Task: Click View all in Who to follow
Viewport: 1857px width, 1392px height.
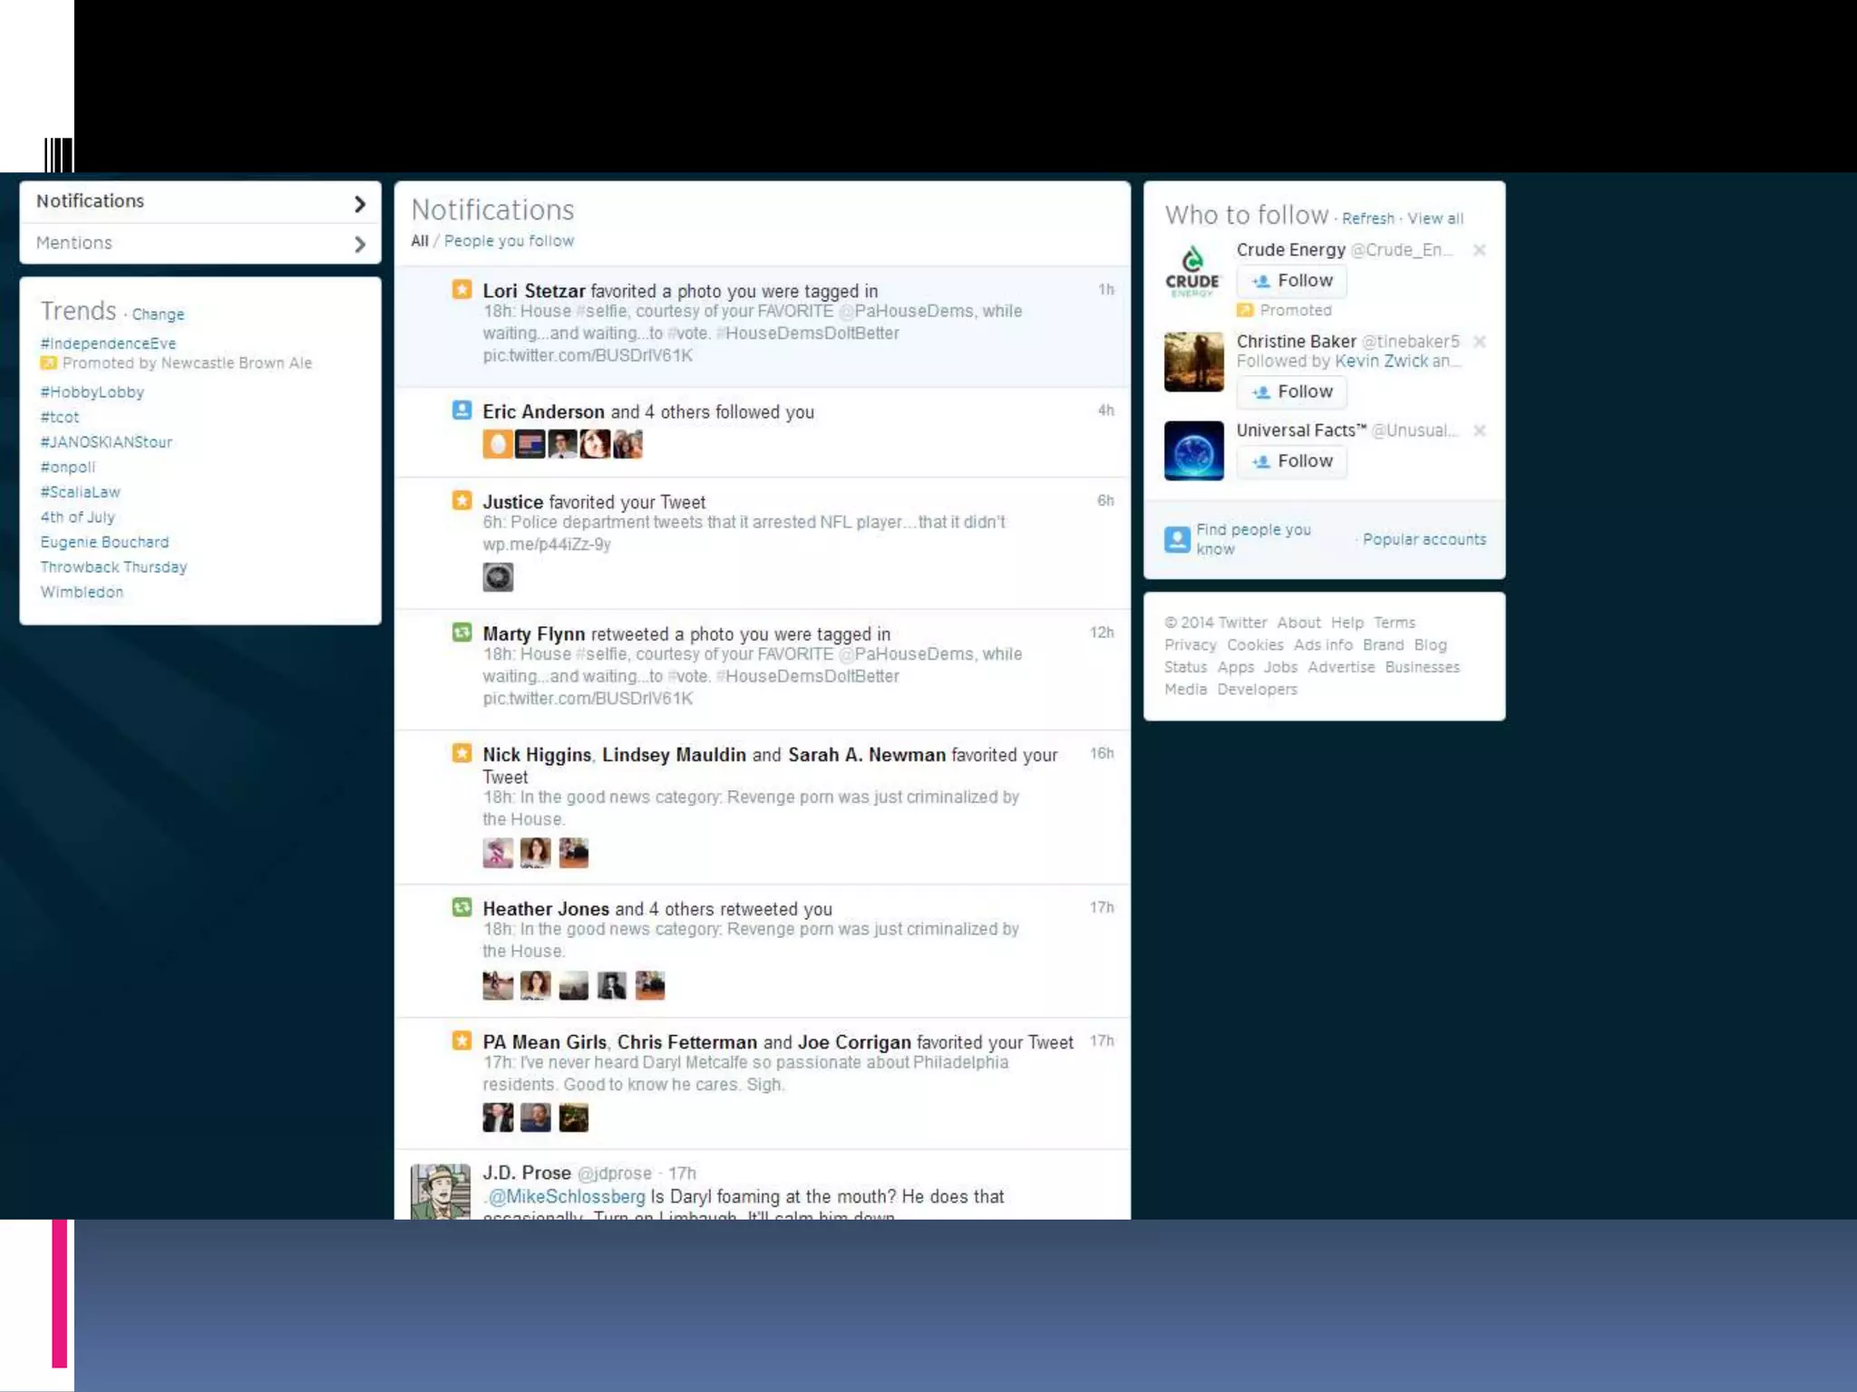Action: point(1435,218)
